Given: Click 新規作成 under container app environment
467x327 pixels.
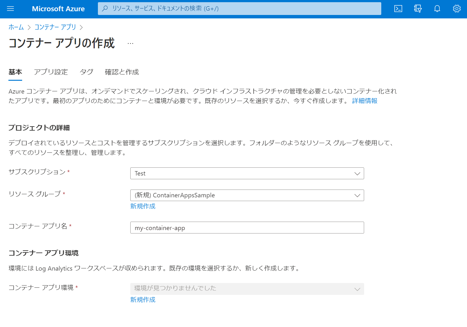Looking at the screenshot, I should (142, 300).
